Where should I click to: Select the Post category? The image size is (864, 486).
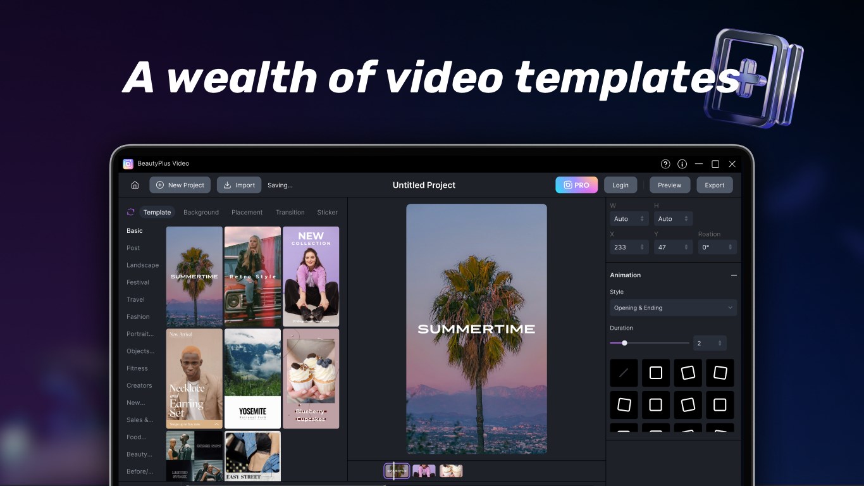(133, 248)
